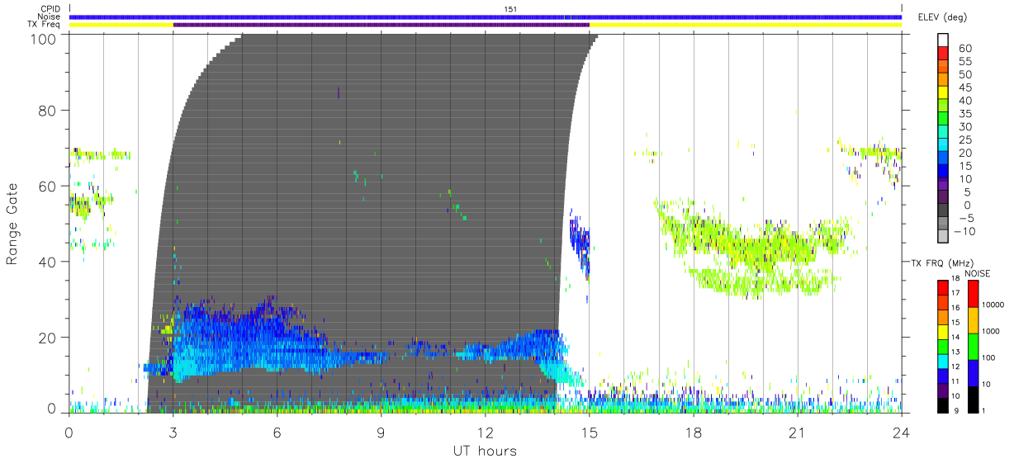This screenshot has width=1014, height=468.
Task: Click the '18' tick on the UT hours axis
Action: click(694, 431)
